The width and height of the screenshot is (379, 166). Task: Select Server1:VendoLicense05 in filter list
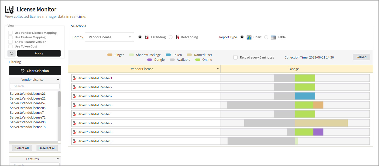point(28,108)
